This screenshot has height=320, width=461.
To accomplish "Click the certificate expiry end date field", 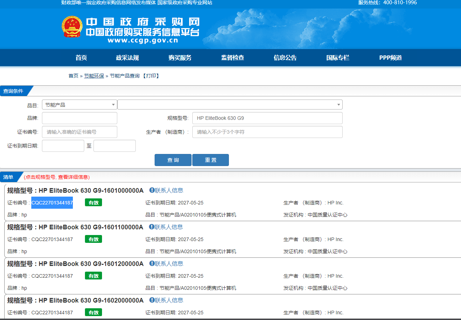I will click(x=114, y=146).
